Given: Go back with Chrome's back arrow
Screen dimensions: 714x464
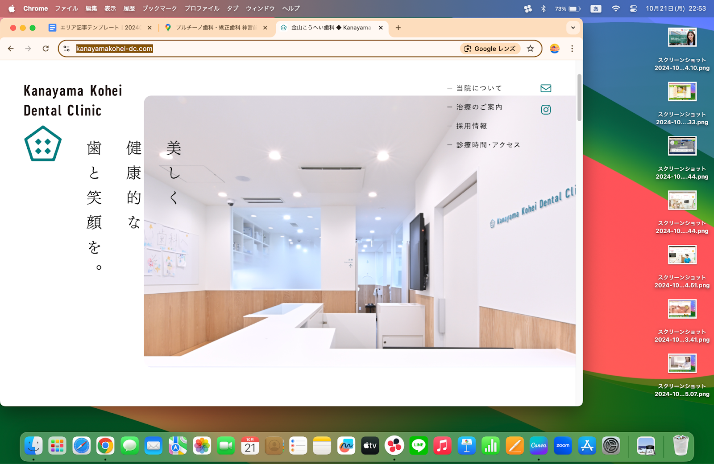Looking at the screenshot, I should pos(11,49).
